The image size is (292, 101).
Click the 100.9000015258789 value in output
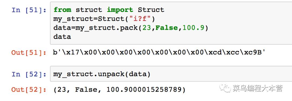coord(144,90)
